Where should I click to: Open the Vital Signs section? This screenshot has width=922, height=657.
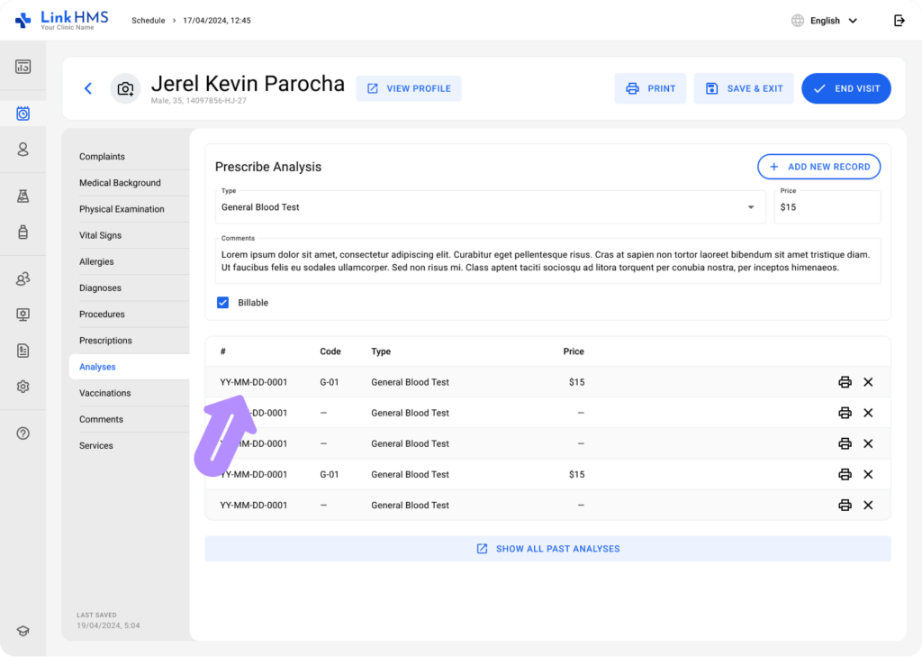[x=101, y=235]
